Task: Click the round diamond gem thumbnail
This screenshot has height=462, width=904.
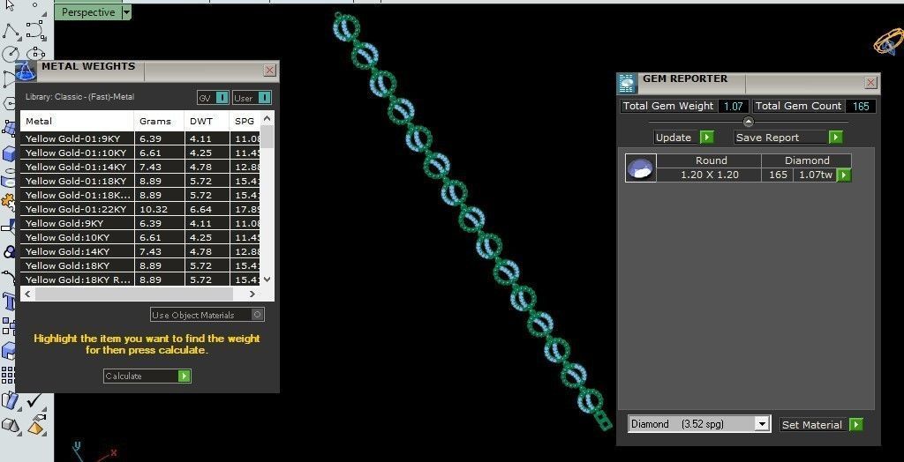Action: tap(641, 168)
